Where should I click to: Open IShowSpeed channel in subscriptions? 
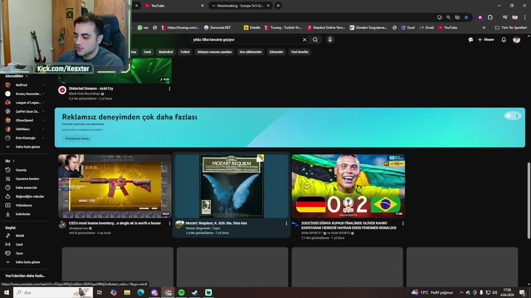coord(24,120)
